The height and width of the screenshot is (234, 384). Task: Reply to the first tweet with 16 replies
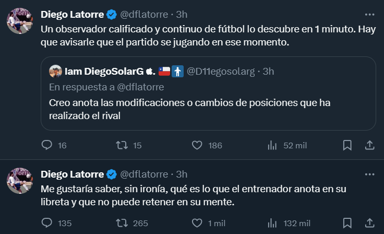point(47,145)
